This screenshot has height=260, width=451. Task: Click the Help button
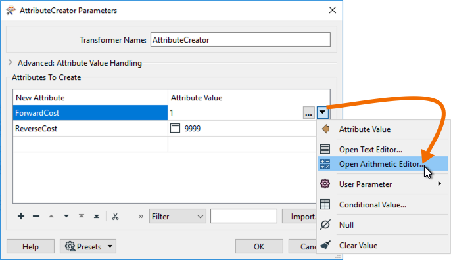click(30, 246)
